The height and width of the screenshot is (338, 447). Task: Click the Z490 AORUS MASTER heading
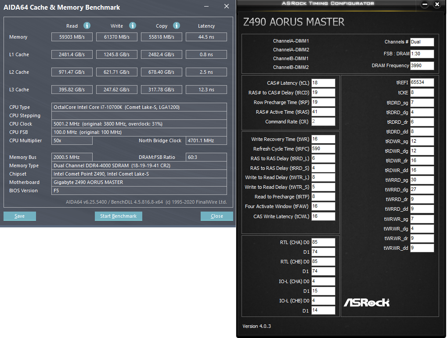(294, 22)
